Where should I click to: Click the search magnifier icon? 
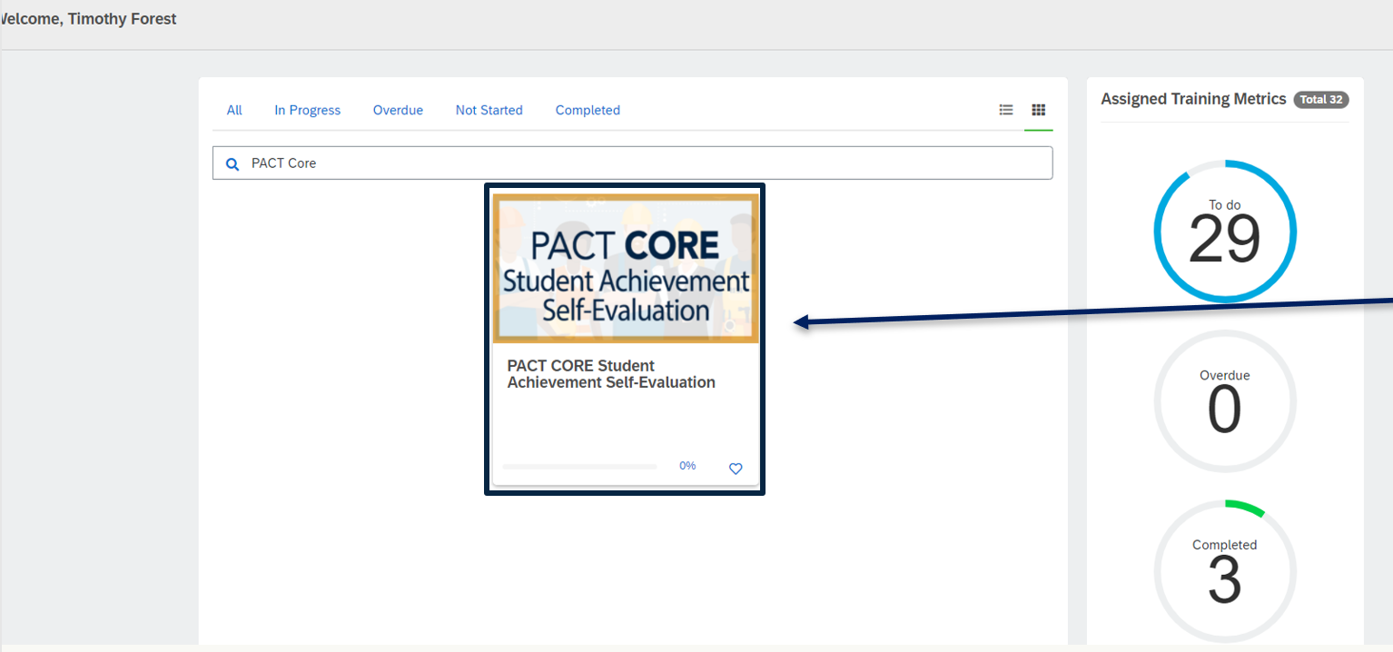coord(232,163)
